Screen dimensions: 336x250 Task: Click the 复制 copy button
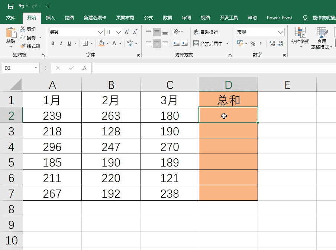pyautogui.click(x=28, y=37)
